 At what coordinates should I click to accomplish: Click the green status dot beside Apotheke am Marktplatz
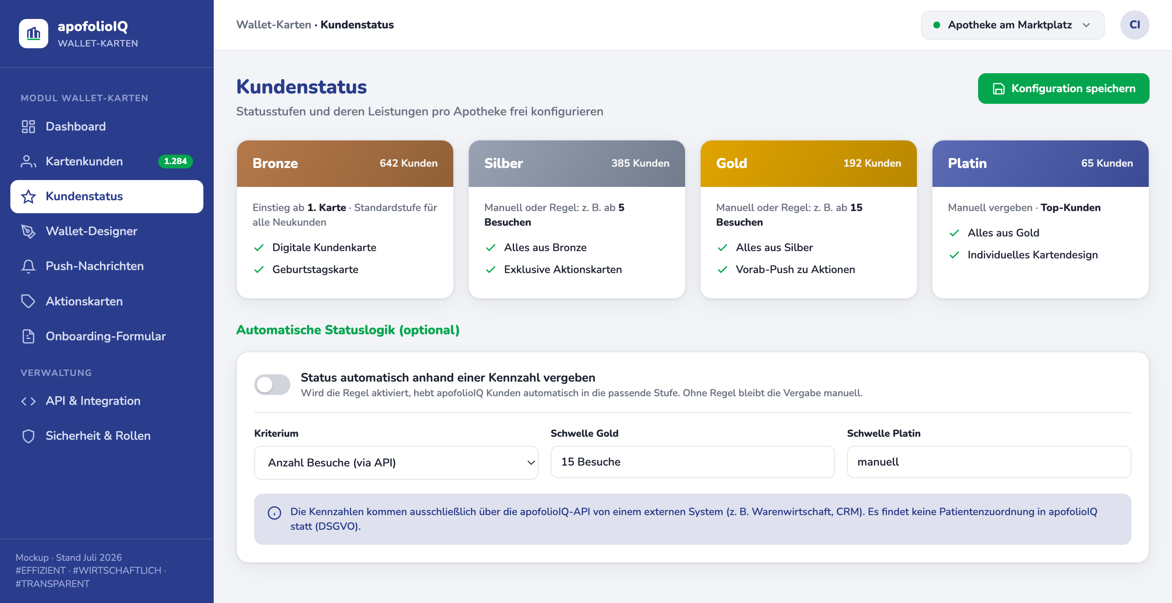tap(936, 25)
